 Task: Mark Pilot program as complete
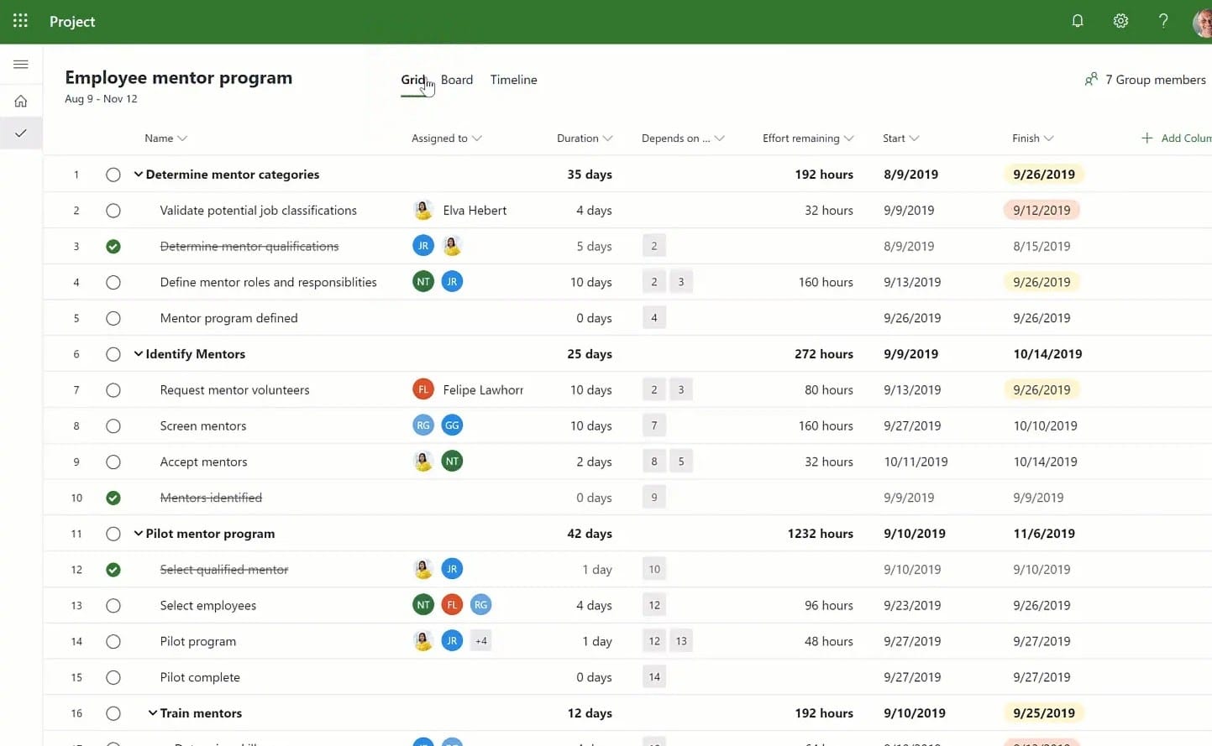click(x=113, y=641)
